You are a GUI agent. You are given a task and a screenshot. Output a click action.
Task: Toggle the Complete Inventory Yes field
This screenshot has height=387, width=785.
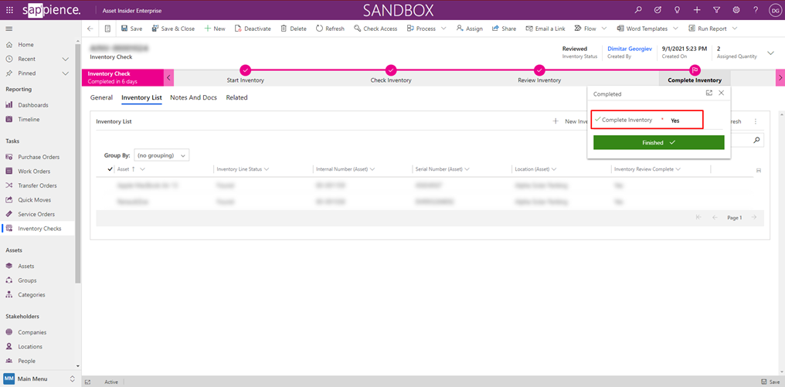(675, 121)
